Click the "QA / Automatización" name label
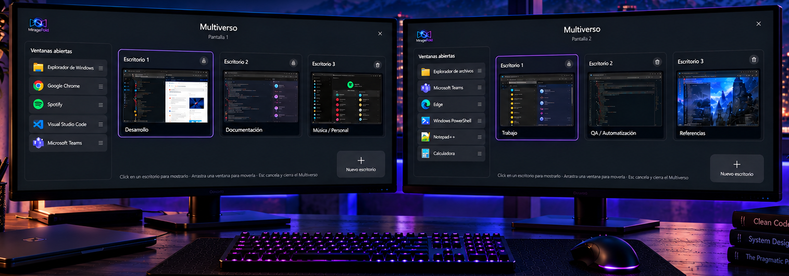 (x=613, y=133)
